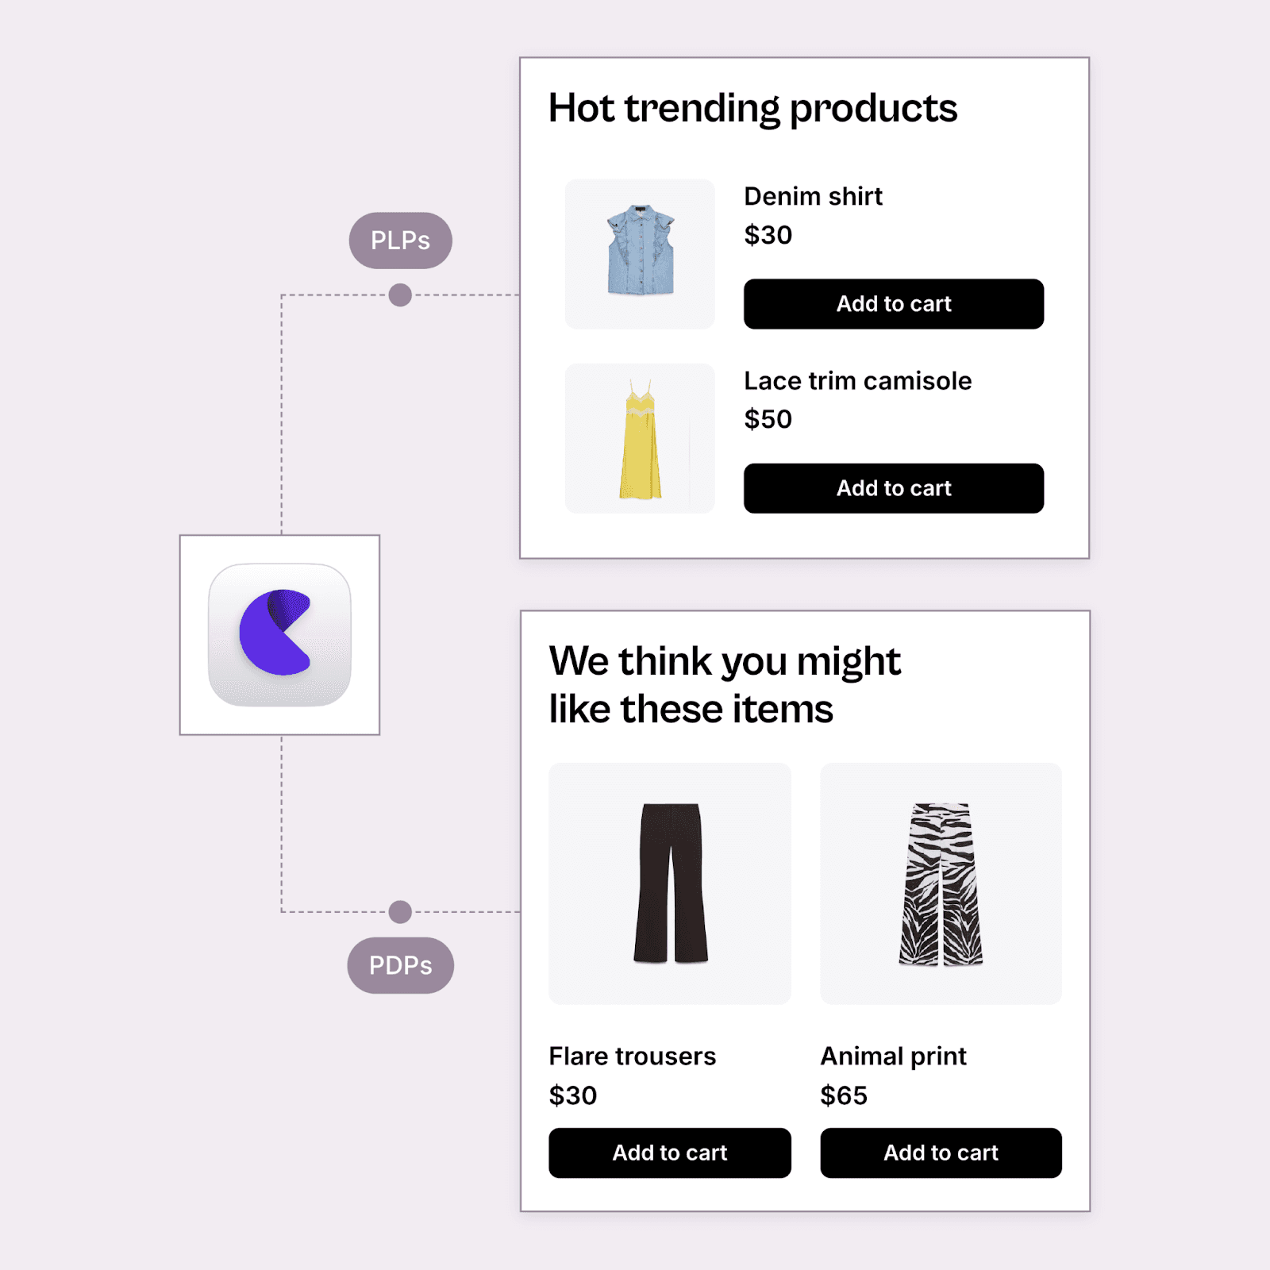
Task: Add the Flare trousers to cart
Action: pyautogui.click(x=669, y=1153)
